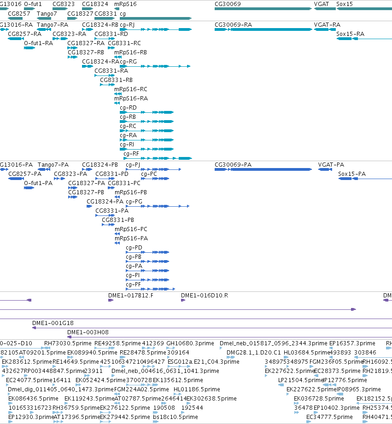Image resolution: width=392 pixels, height=424 pixels.
Task: Click the CG8257 gene label
Action: coord(19,13)
